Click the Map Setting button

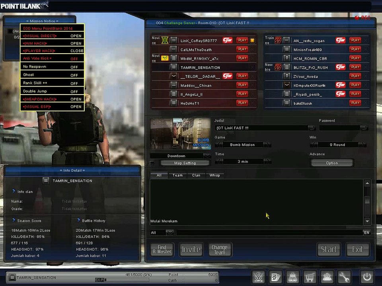pyautogui.click(x=185, y=163)
